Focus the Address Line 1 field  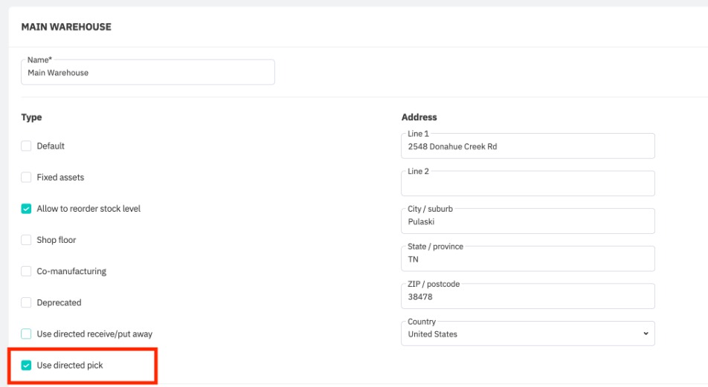(x=527, y=147)
